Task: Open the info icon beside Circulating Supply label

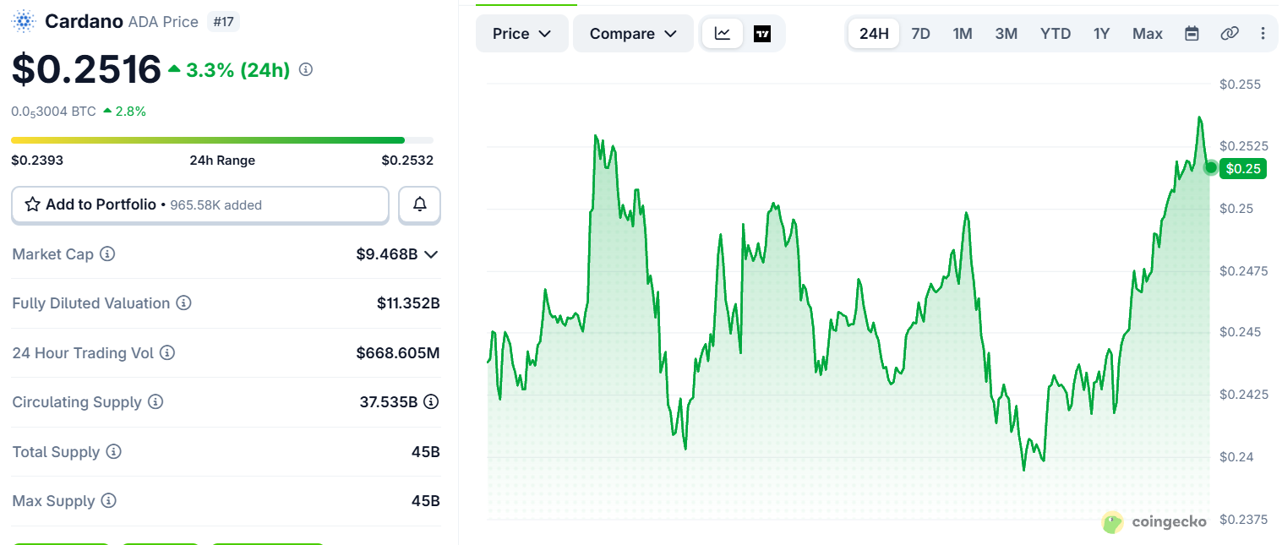Action: click(155, 401)
